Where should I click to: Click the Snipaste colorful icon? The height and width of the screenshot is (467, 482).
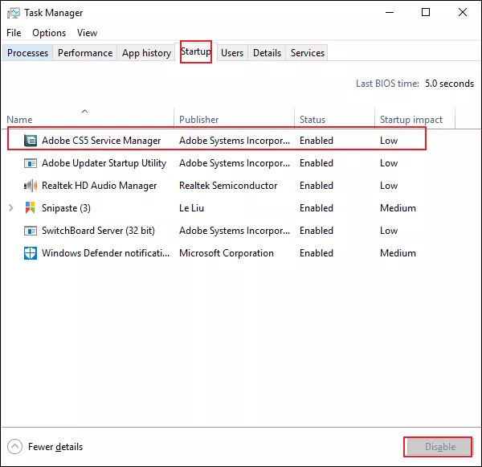coord(31,208)
